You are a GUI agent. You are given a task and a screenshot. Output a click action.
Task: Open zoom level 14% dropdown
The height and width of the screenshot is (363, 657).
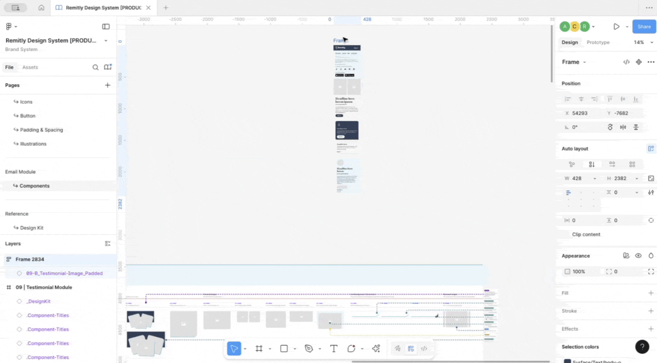(644, 42)
